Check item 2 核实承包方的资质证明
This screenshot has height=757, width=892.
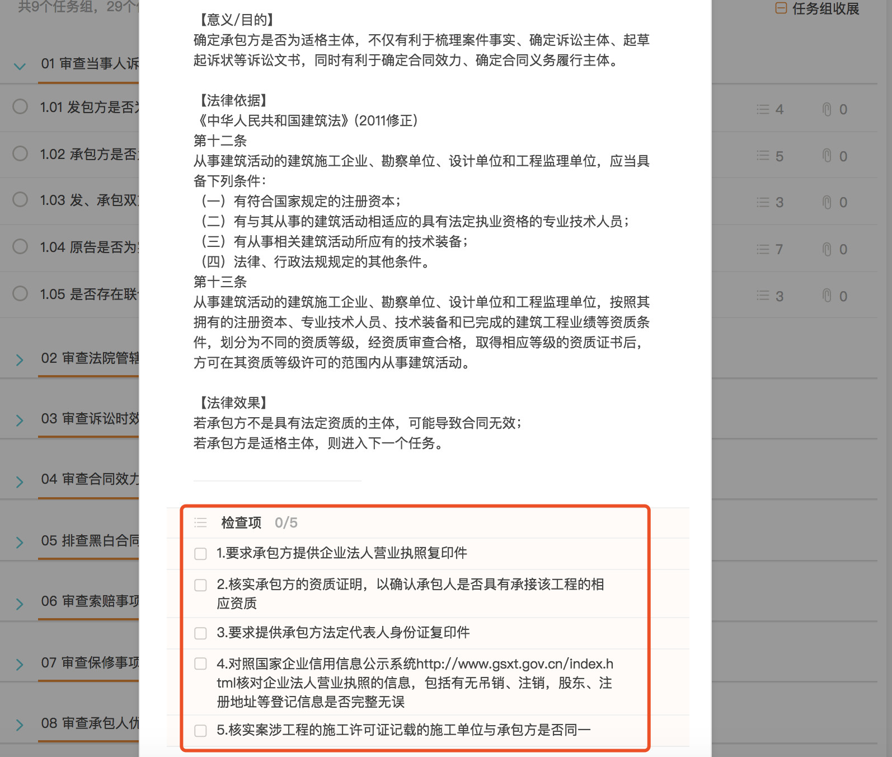point(200,585)
